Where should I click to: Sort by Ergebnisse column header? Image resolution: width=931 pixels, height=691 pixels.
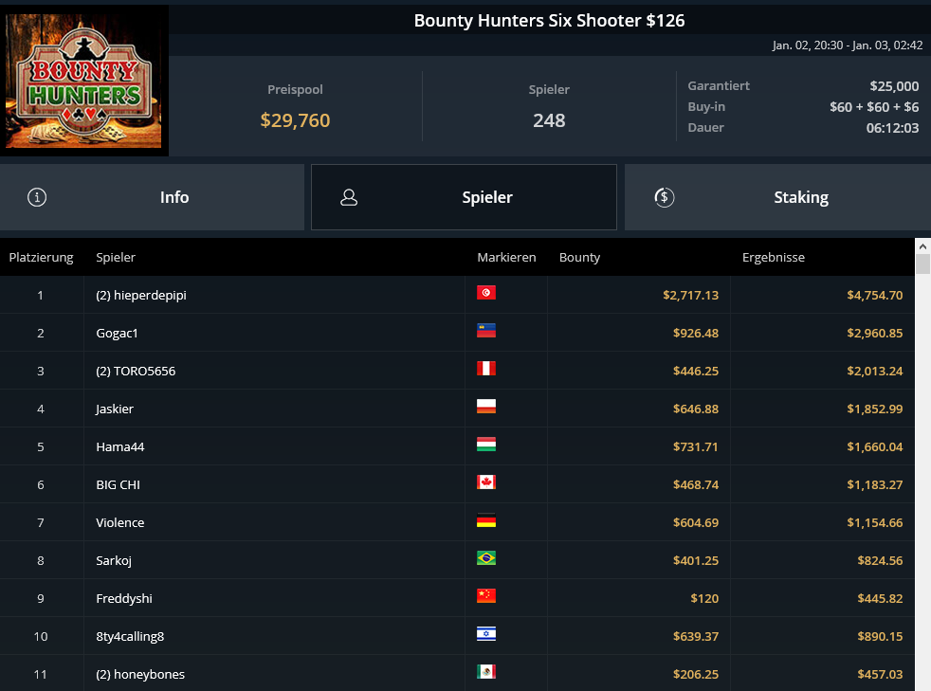773,258
